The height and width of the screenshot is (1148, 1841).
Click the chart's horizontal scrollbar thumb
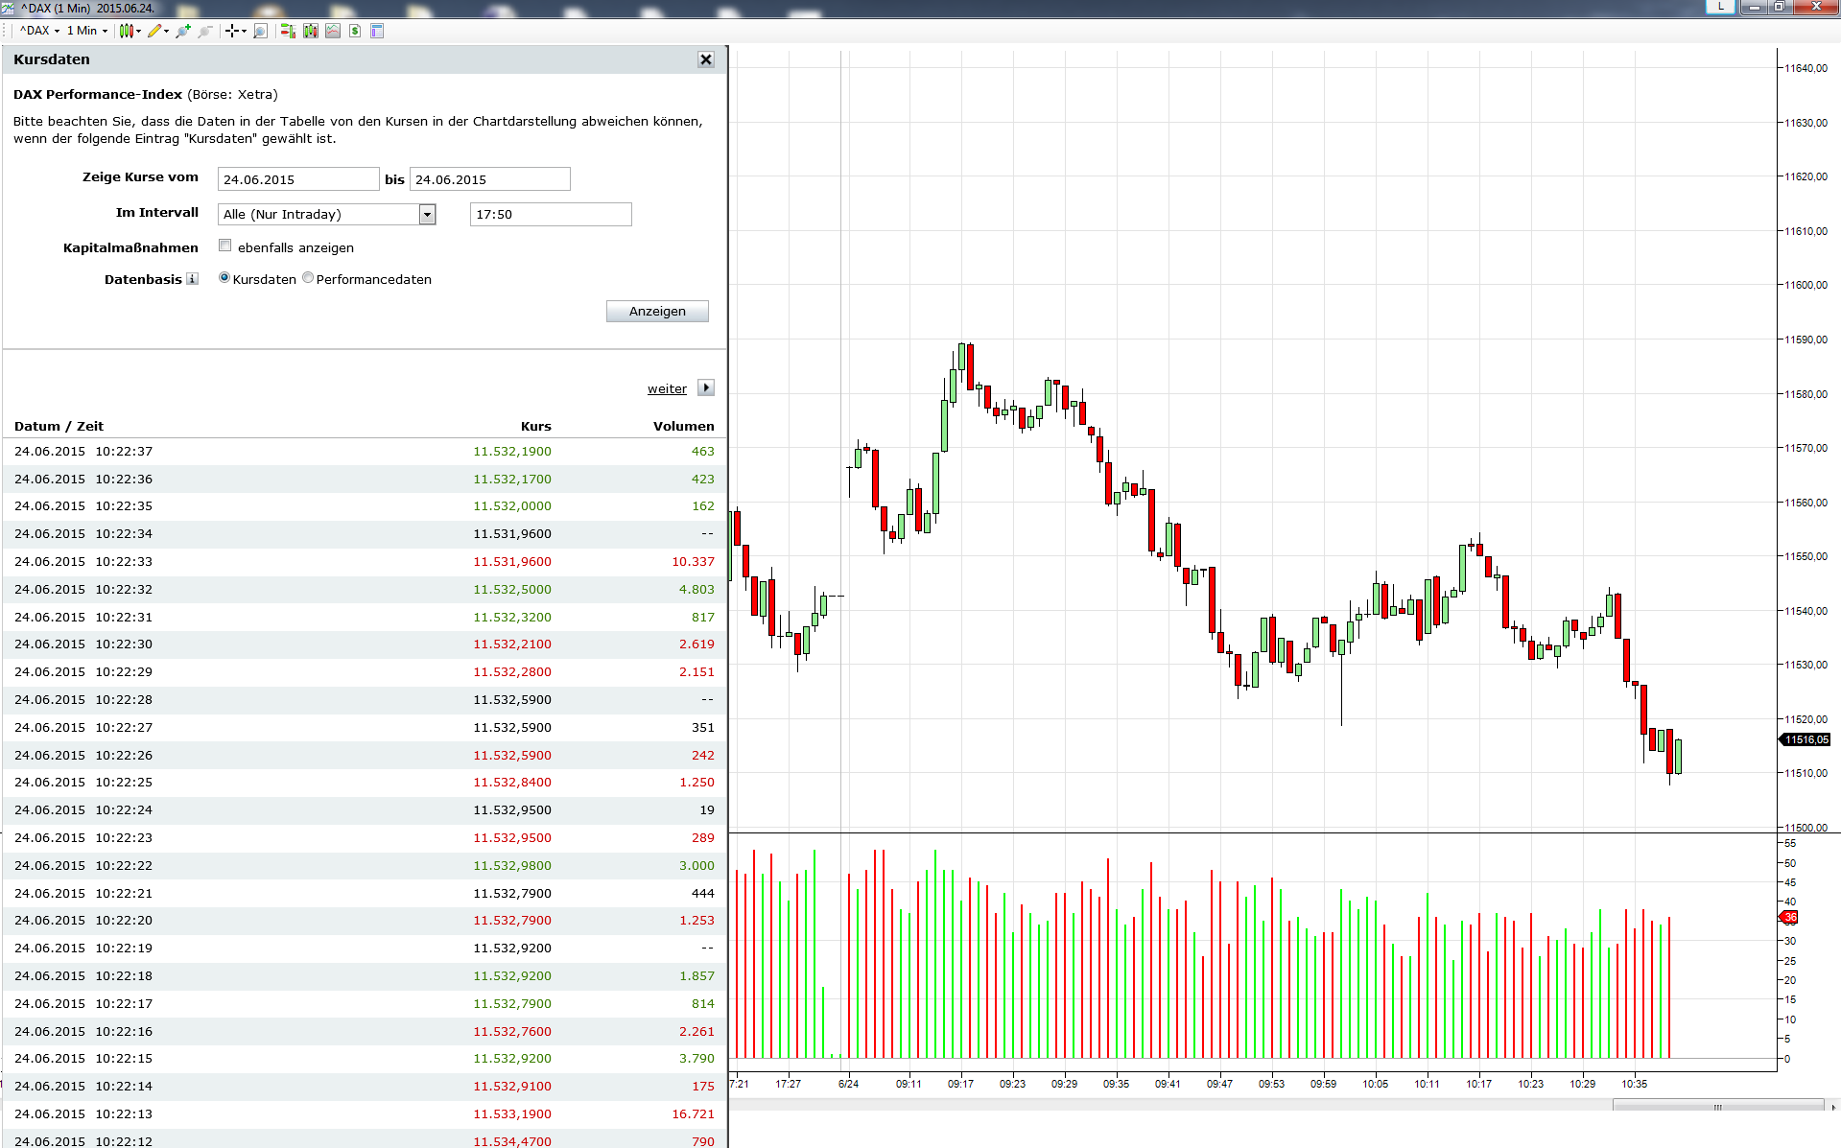click(x=1717, y=1107)
